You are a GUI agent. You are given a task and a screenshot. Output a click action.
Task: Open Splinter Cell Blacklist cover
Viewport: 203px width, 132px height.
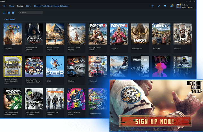pos(34,99)
